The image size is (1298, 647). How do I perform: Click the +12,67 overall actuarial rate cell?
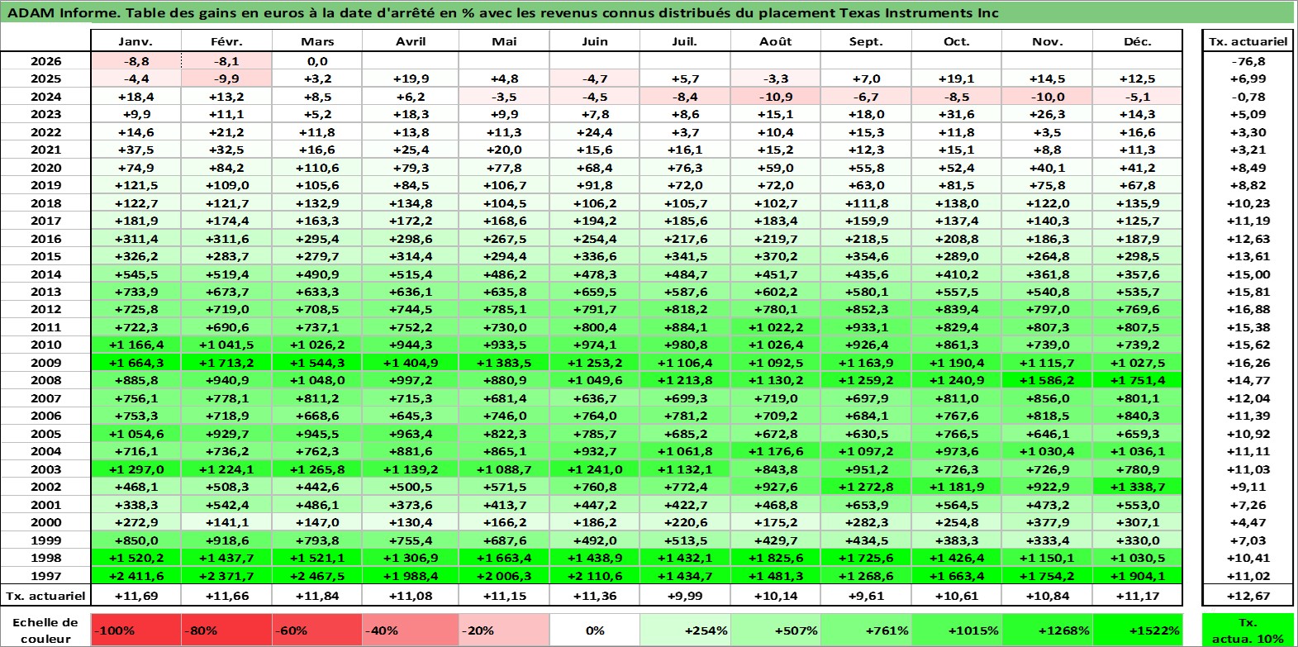pos(1248,595)
